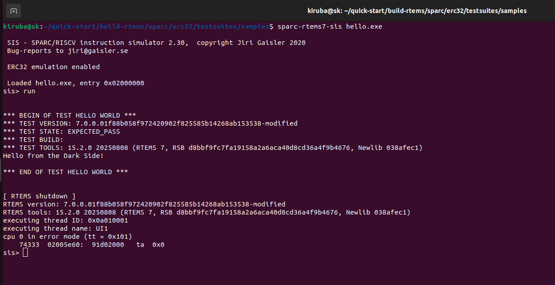Click the 'executing thread name: UI1' line
This screenshot has height=285, width=555.
point(55,228)
